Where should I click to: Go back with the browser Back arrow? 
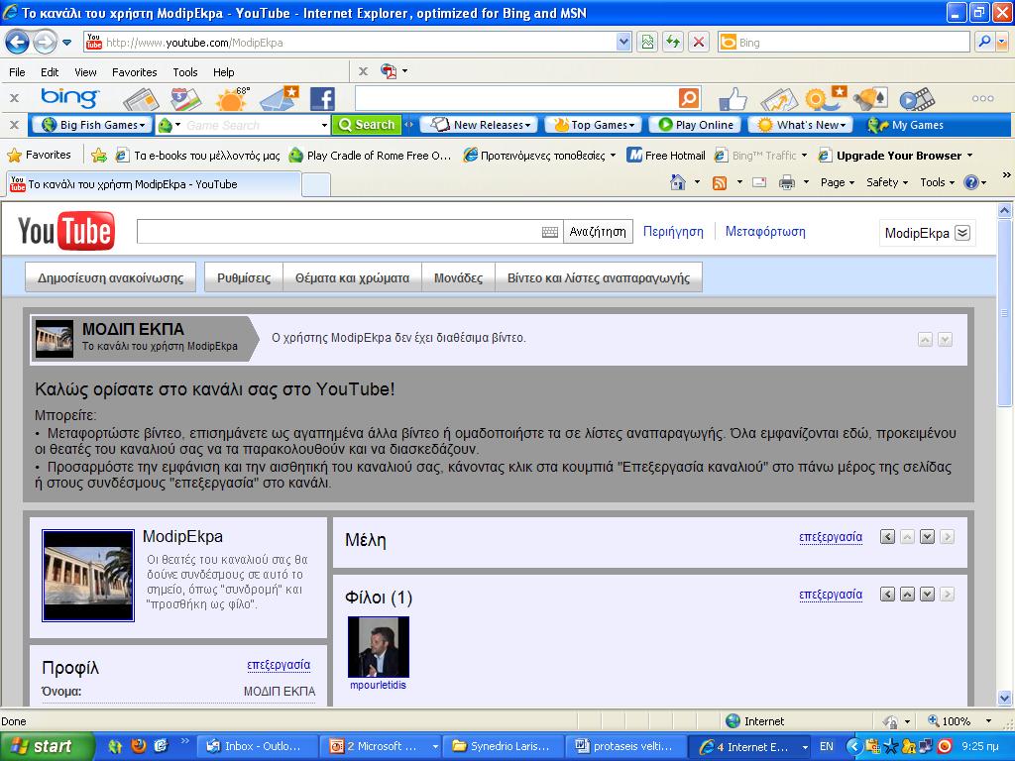coord(17,43)
